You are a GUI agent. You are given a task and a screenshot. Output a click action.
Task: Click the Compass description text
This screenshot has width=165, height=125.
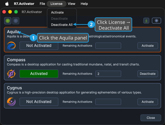coord(73,64)
